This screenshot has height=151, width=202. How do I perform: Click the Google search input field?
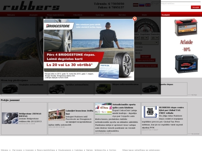pyautogui.click(x=176, y=3)
